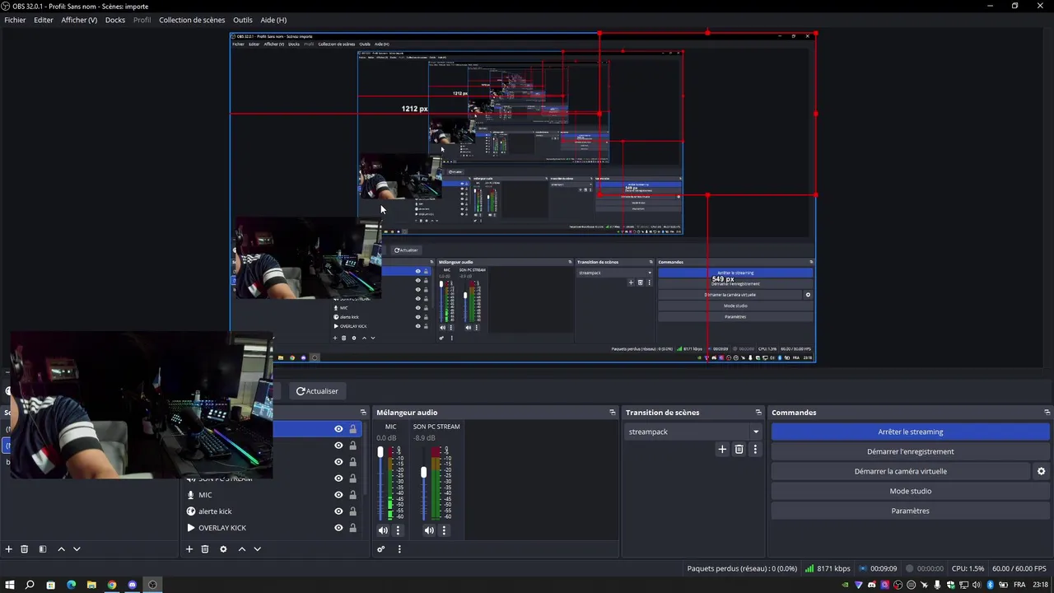Screen dimensions: 1054x593
Task: Select the alerte kick source row
Action: click(x=273, y=511)
